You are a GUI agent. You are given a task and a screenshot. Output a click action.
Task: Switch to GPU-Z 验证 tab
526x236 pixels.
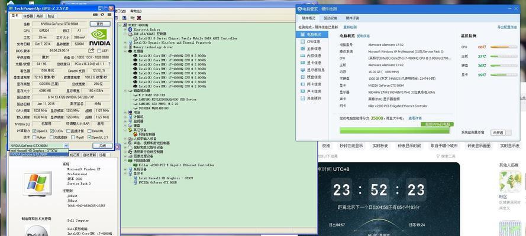(x=51, y=16)
